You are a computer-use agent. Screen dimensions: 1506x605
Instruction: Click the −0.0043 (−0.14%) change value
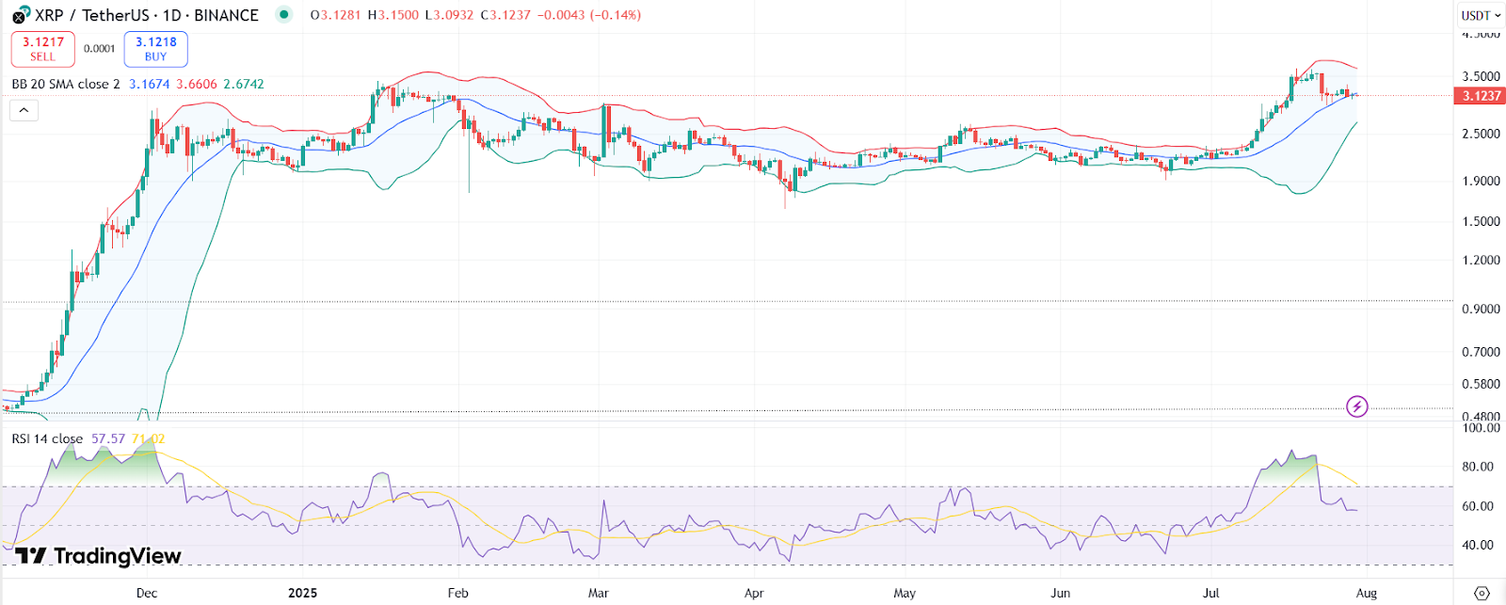[588, 15]
